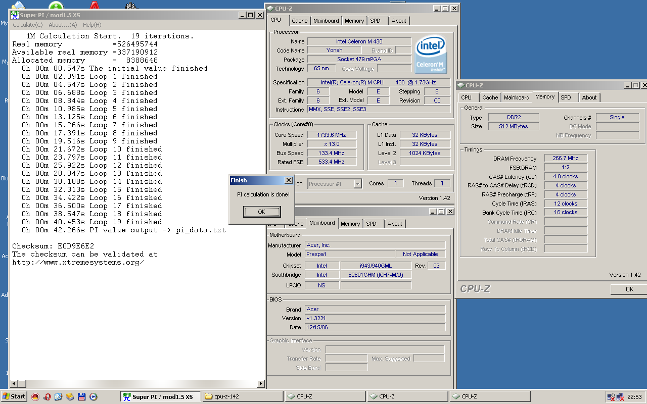Screen dimensions: 647x404
Task: Click Checksum: E0D9E6E2 line in Super PI
Action: click(x=53, y=246)
